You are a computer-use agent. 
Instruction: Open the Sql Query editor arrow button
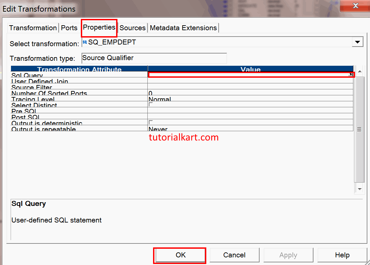351,74
